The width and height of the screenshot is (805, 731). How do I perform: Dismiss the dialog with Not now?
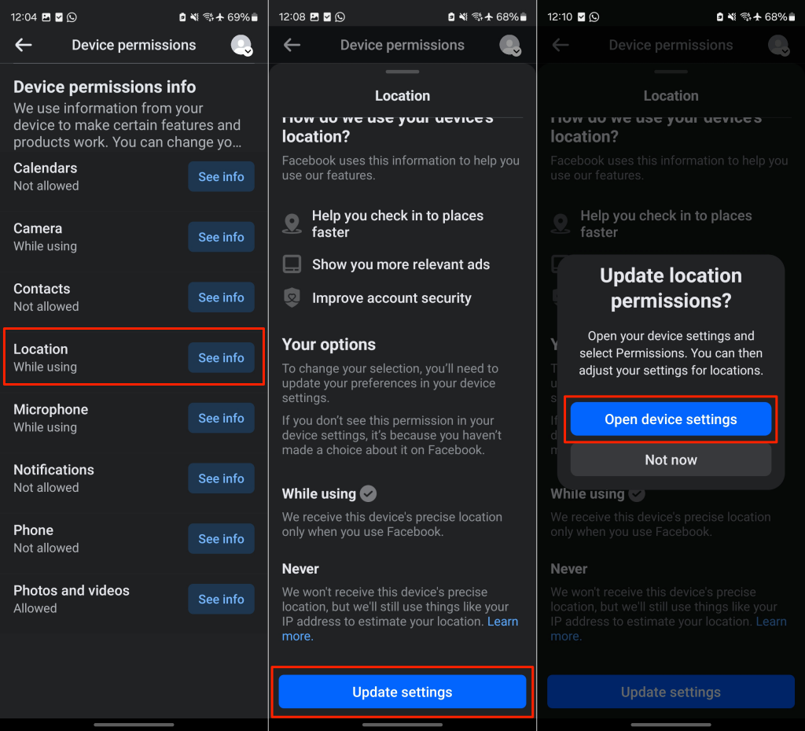pos(671,460)
